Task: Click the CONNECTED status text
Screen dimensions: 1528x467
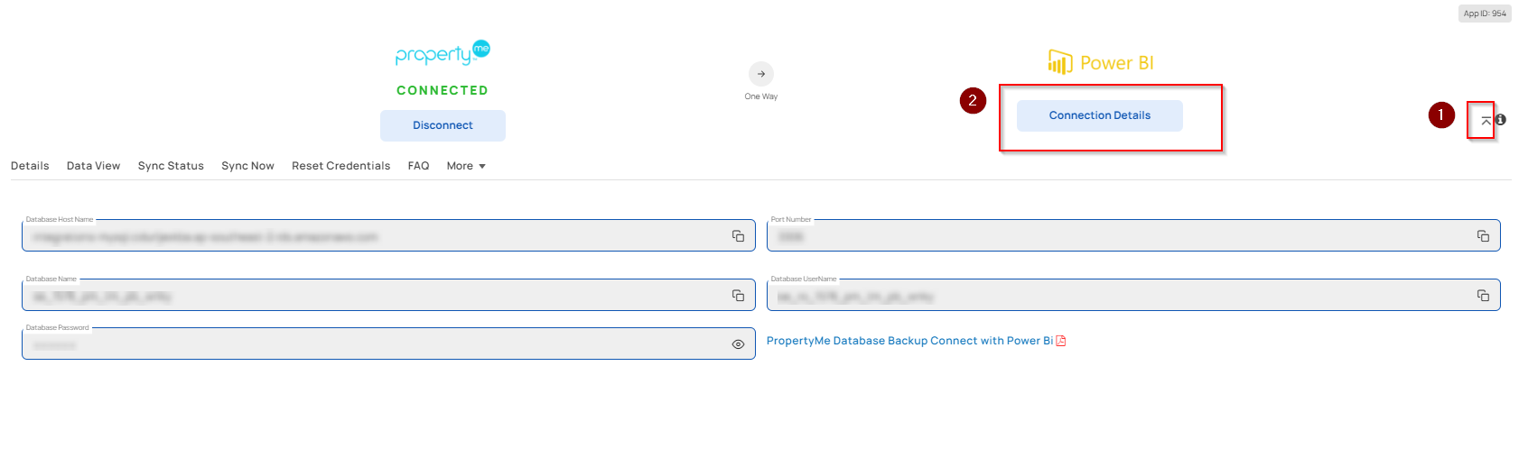Action: pyautogui.click(x=443, y=90)
